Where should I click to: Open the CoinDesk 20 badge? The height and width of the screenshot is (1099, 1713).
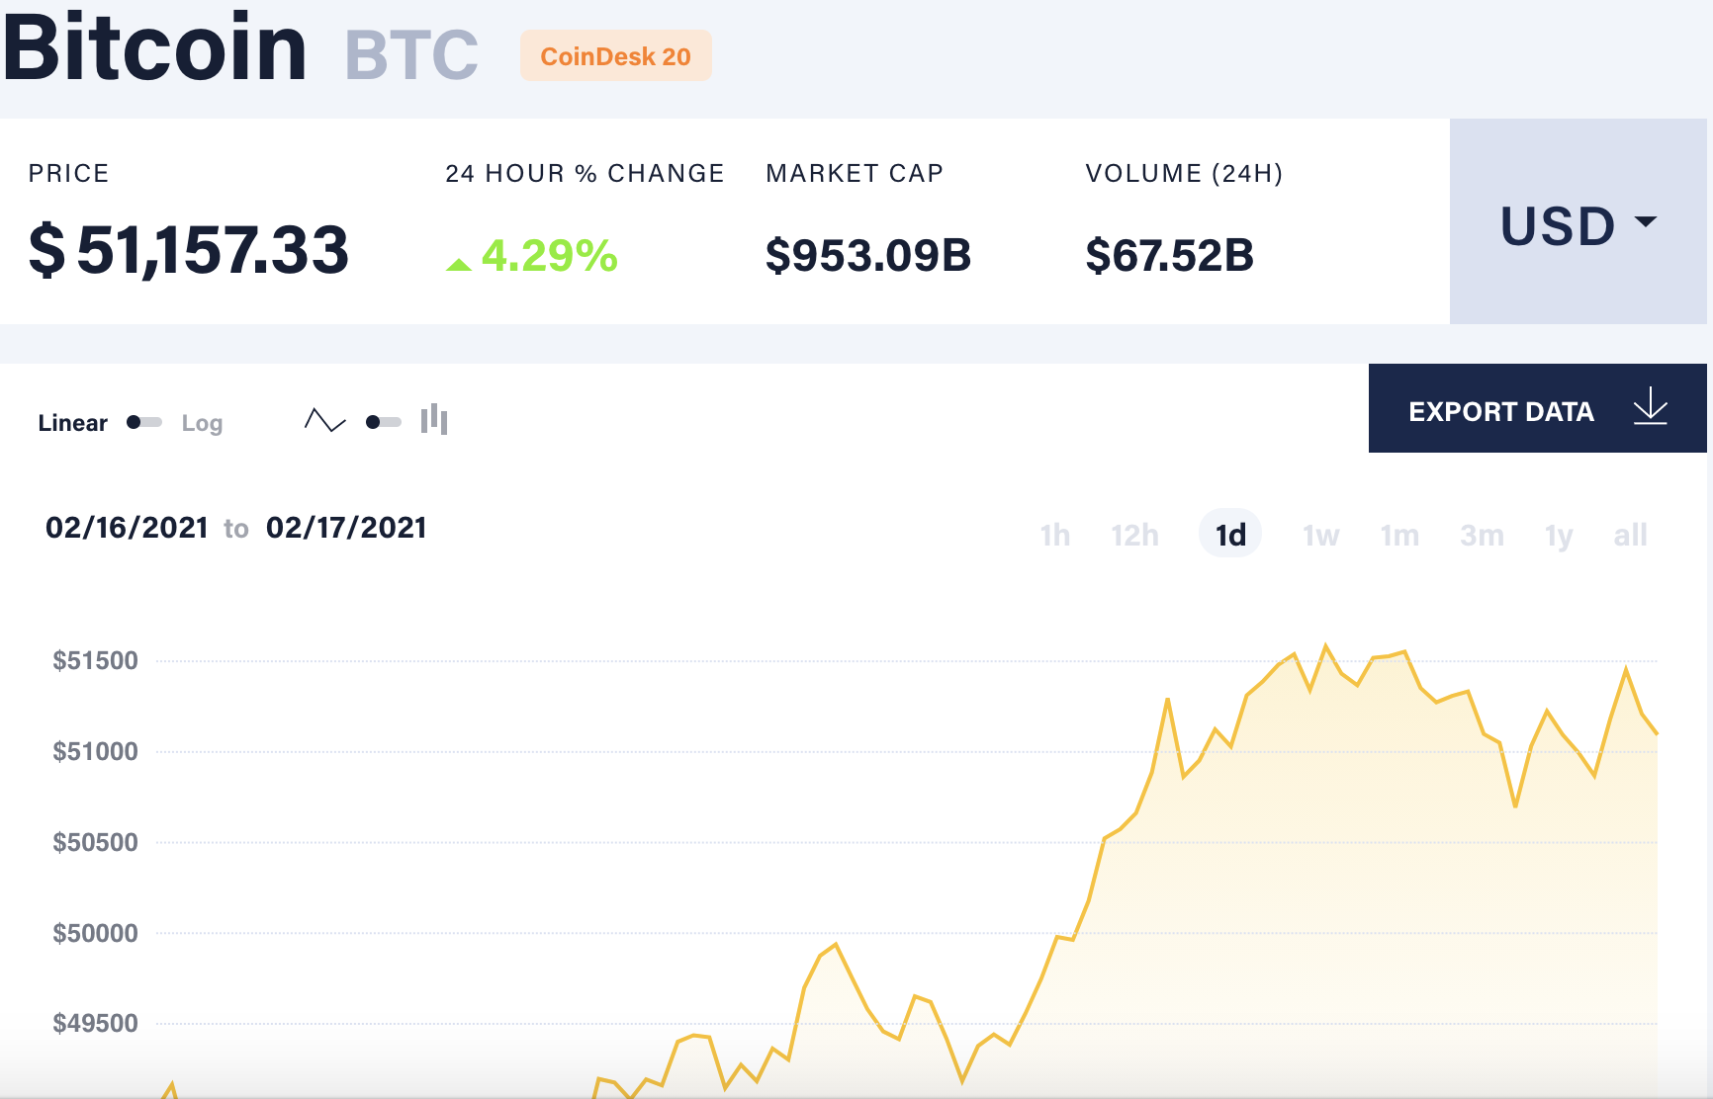615,56
